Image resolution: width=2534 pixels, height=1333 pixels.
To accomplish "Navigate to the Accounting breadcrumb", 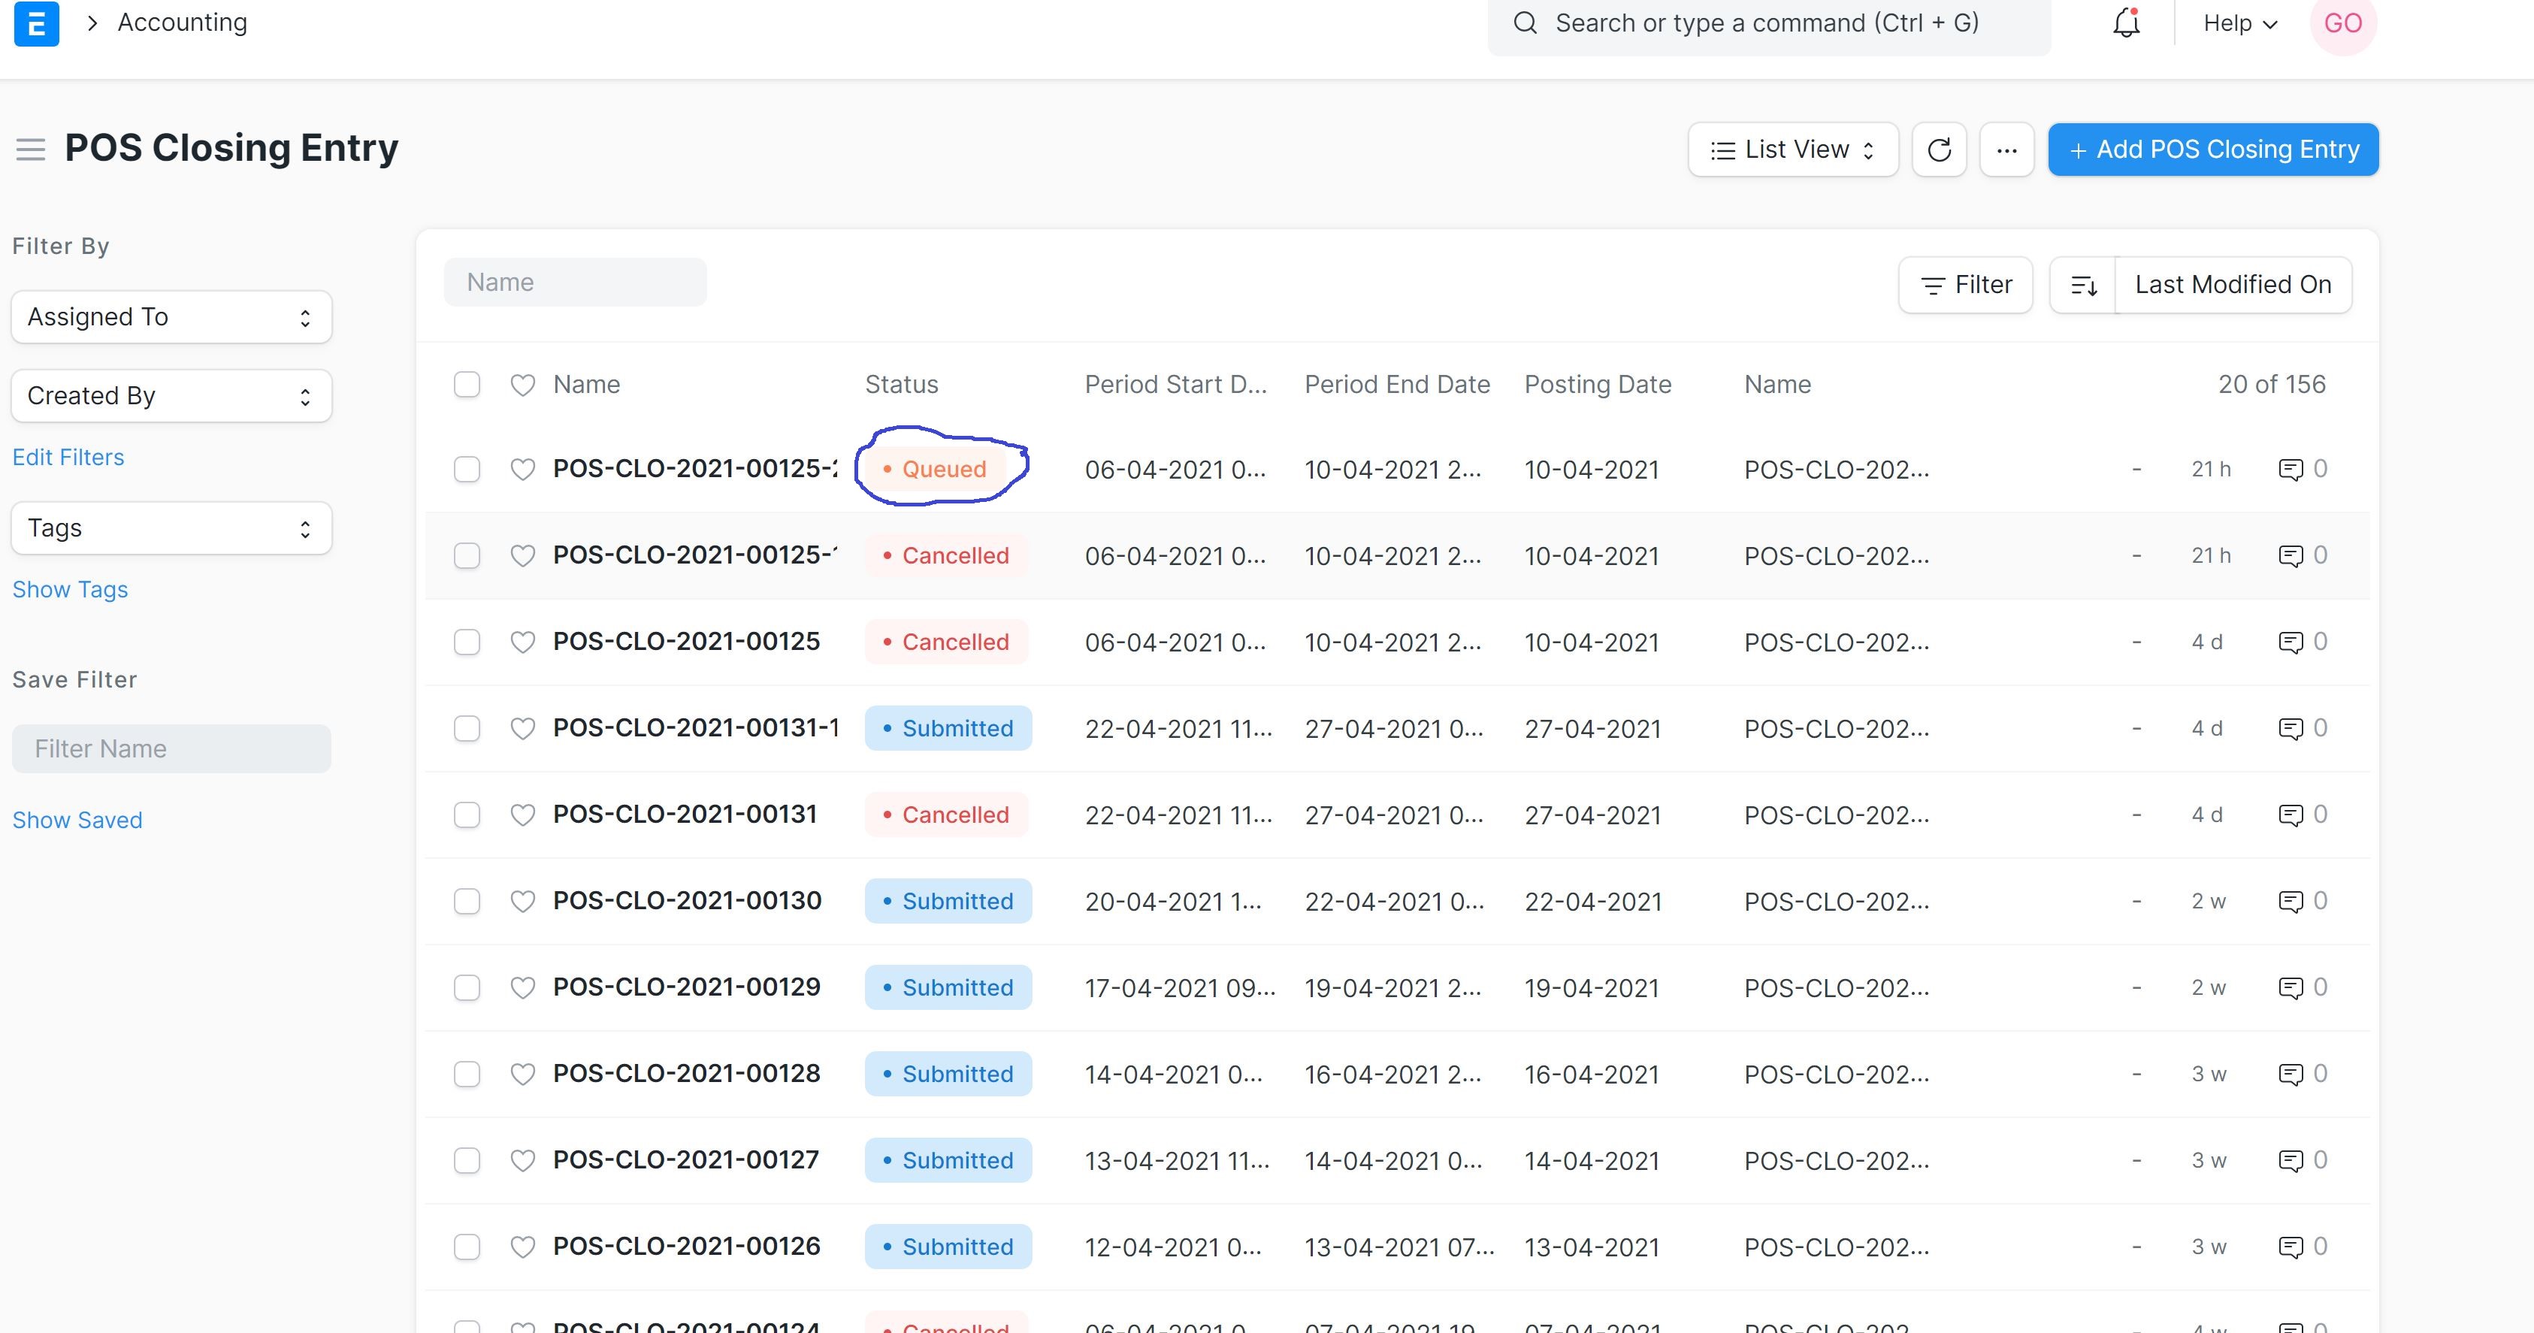I will point(181,22).
